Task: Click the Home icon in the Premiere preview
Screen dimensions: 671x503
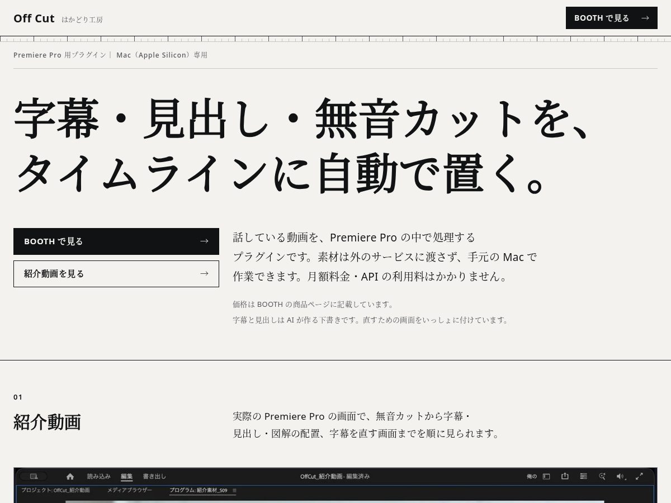Action: tap(70, 477)
